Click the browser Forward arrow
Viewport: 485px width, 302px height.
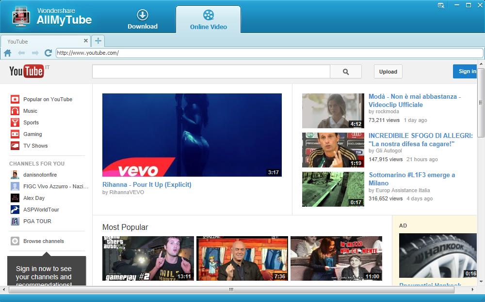pos(35,53)
